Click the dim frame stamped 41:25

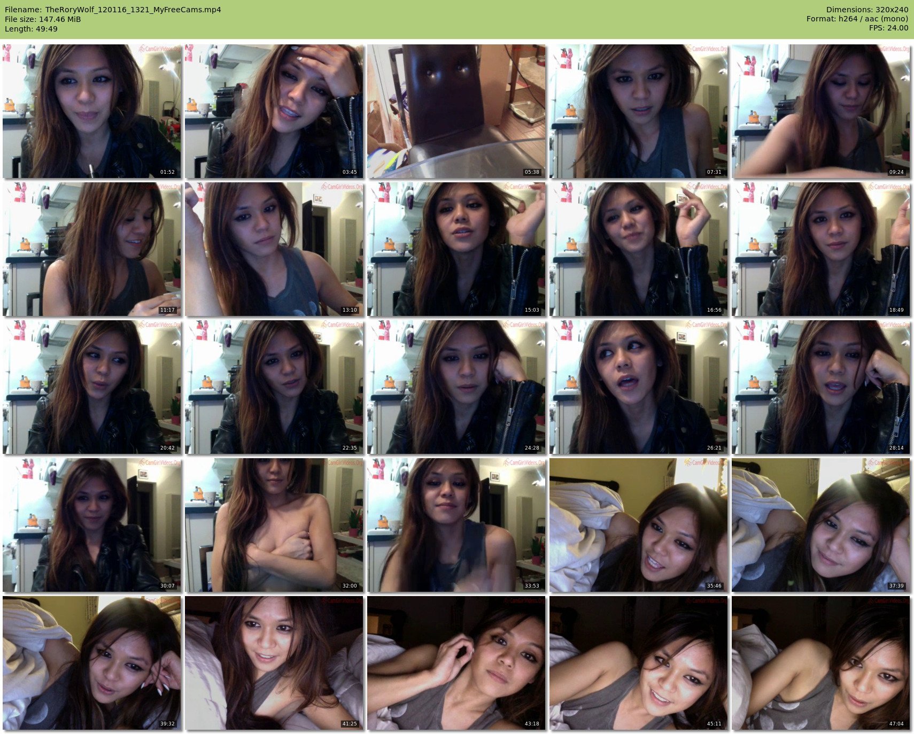click(x=274, y=663)
